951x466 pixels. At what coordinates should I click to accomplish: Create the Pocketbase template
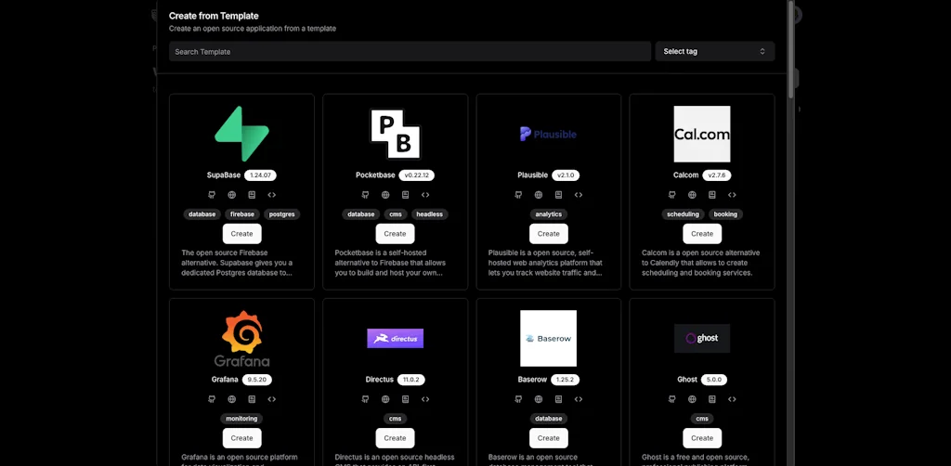click(x=395, y=234)
